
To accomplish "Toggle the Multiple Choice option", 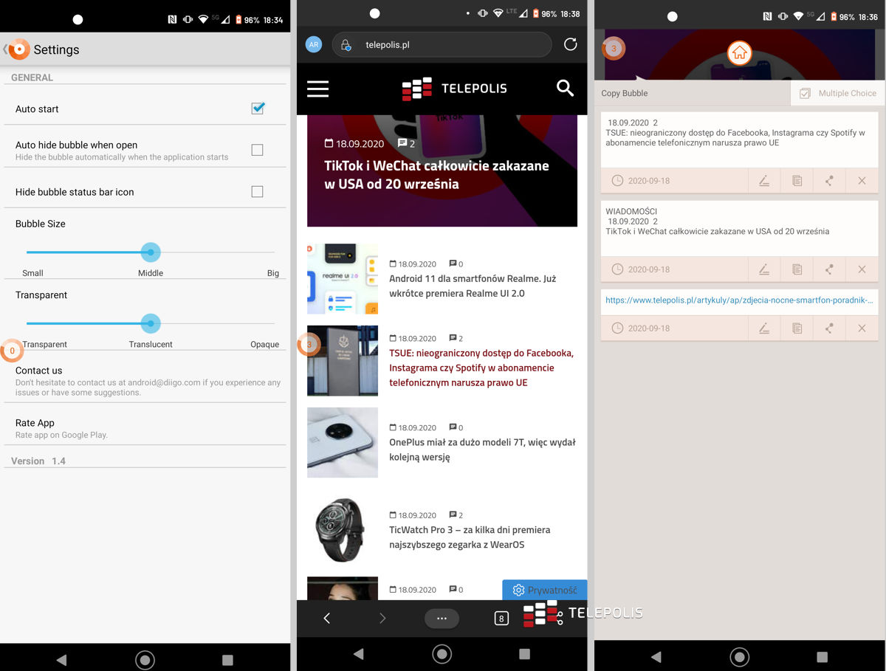I will click(838, 93).
